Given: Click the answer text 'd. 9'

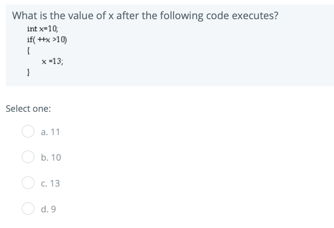Looking at the screenshot, I should pyautogui.click(x=48, y=209).
